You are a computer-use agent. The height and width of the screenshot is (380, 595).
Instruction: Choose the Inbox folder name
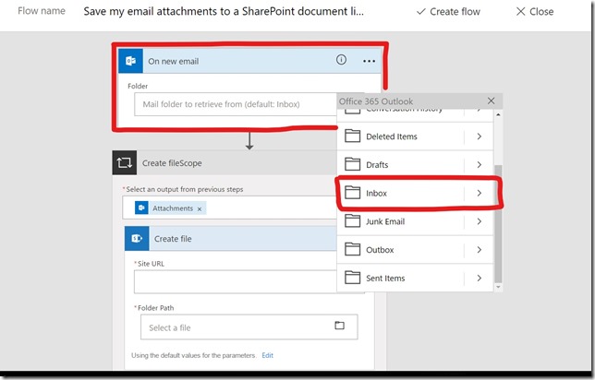[x=376, y=193]
